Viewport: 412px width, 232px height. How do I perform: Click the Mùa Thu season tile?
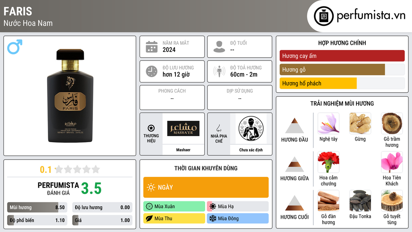(x=174, y=218)
